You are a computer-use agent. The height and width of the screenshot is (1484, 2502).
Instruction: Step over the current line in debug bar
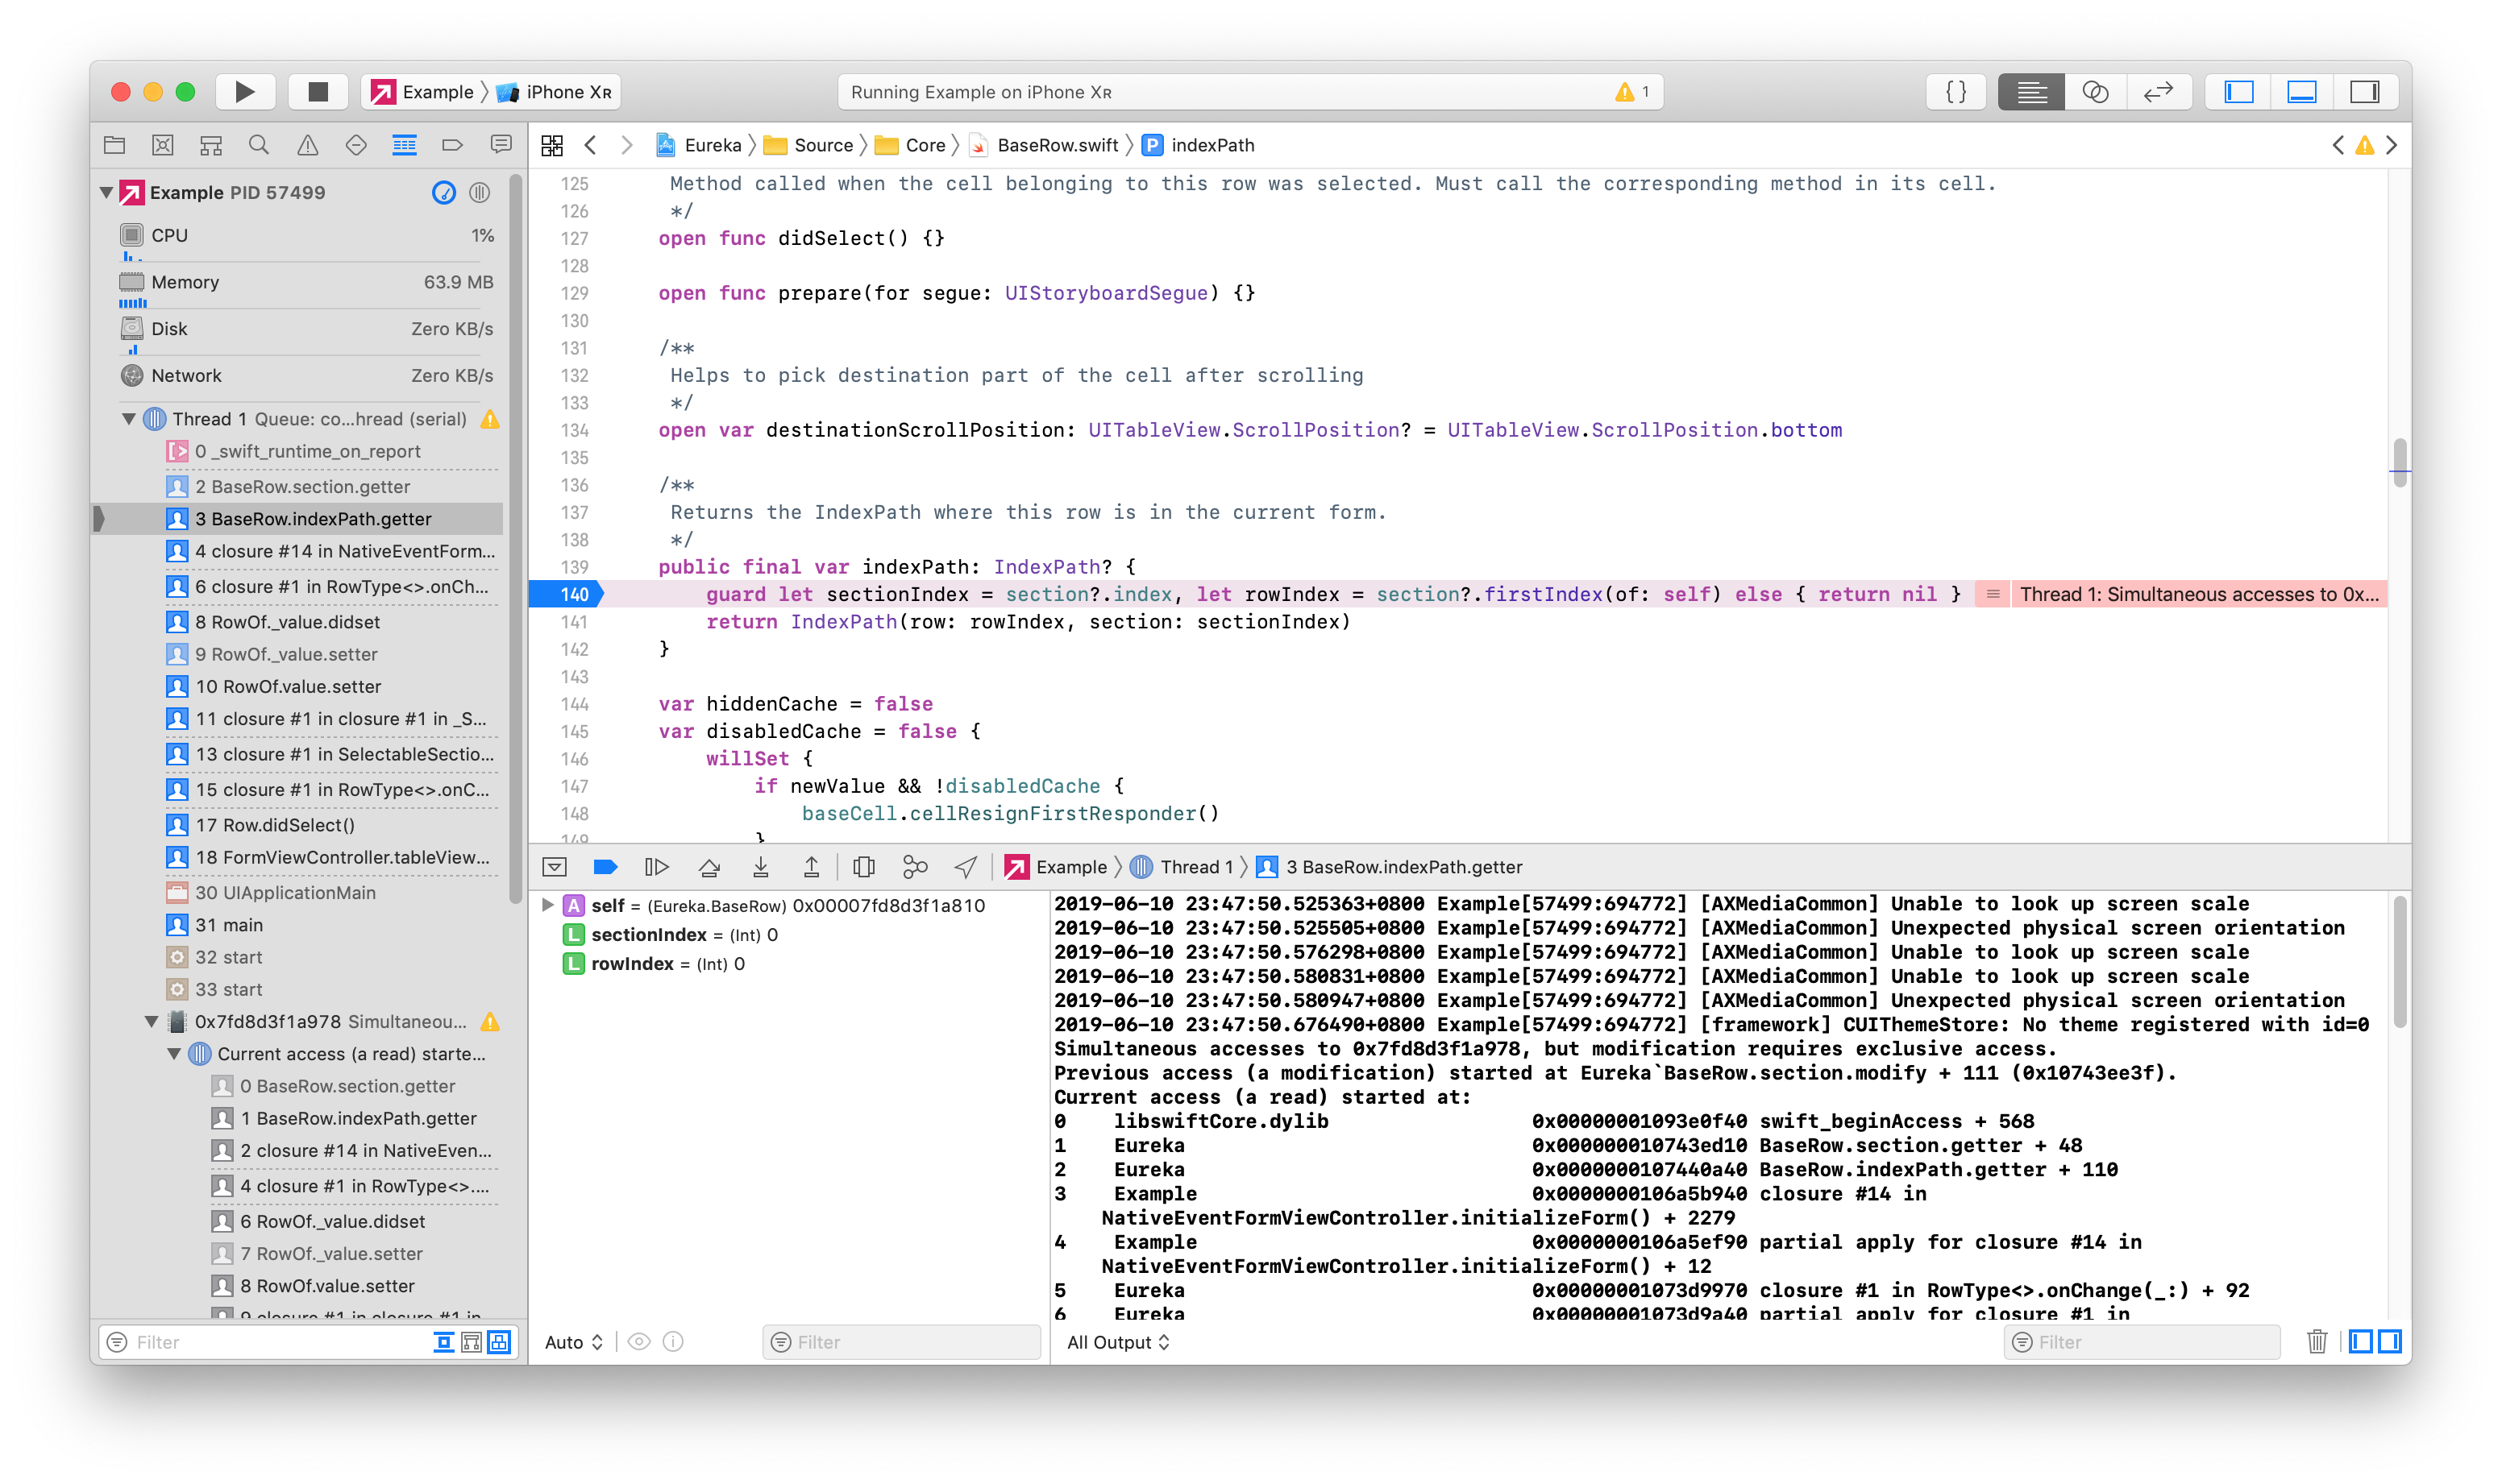coord(709,867)
